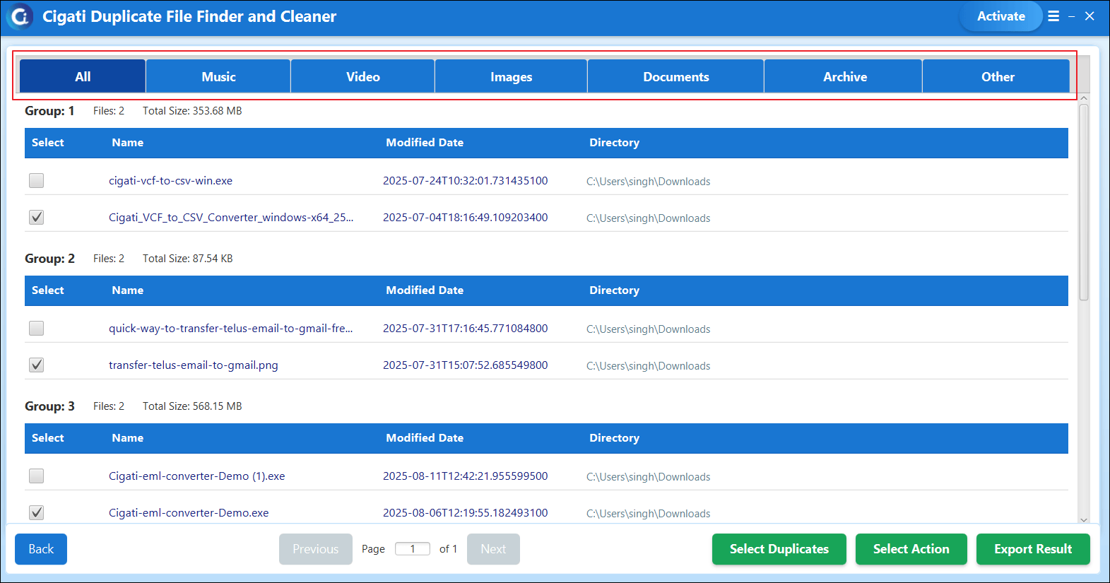The width and height of the screenshot is (1110, 583).
Task: Click the Cigati app logo icon
Action: click(x=20, y=16)
